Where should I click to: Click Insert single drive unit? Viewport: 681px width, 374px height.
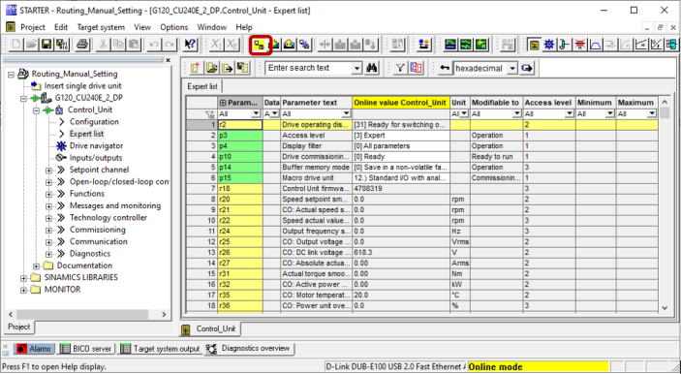82,86
